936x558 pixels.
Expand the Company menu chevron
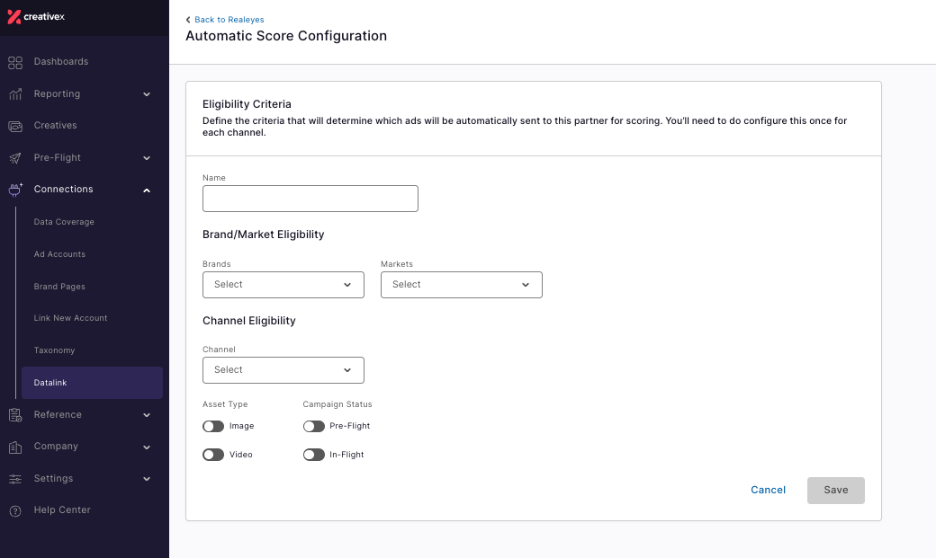click(x=147, y=447)
